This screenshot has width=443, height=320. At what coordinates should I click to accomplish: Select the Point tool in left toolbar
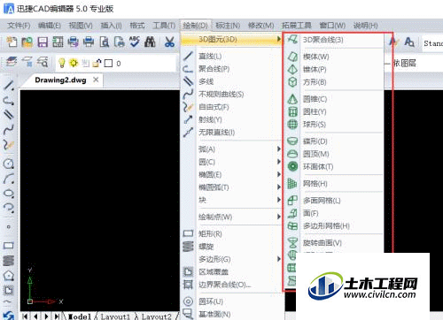point(9,227)
